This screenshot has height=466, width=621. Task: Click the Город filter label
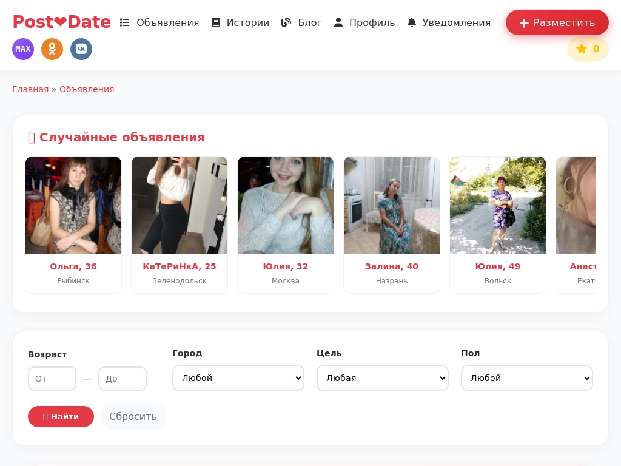(x=187, y=353)
